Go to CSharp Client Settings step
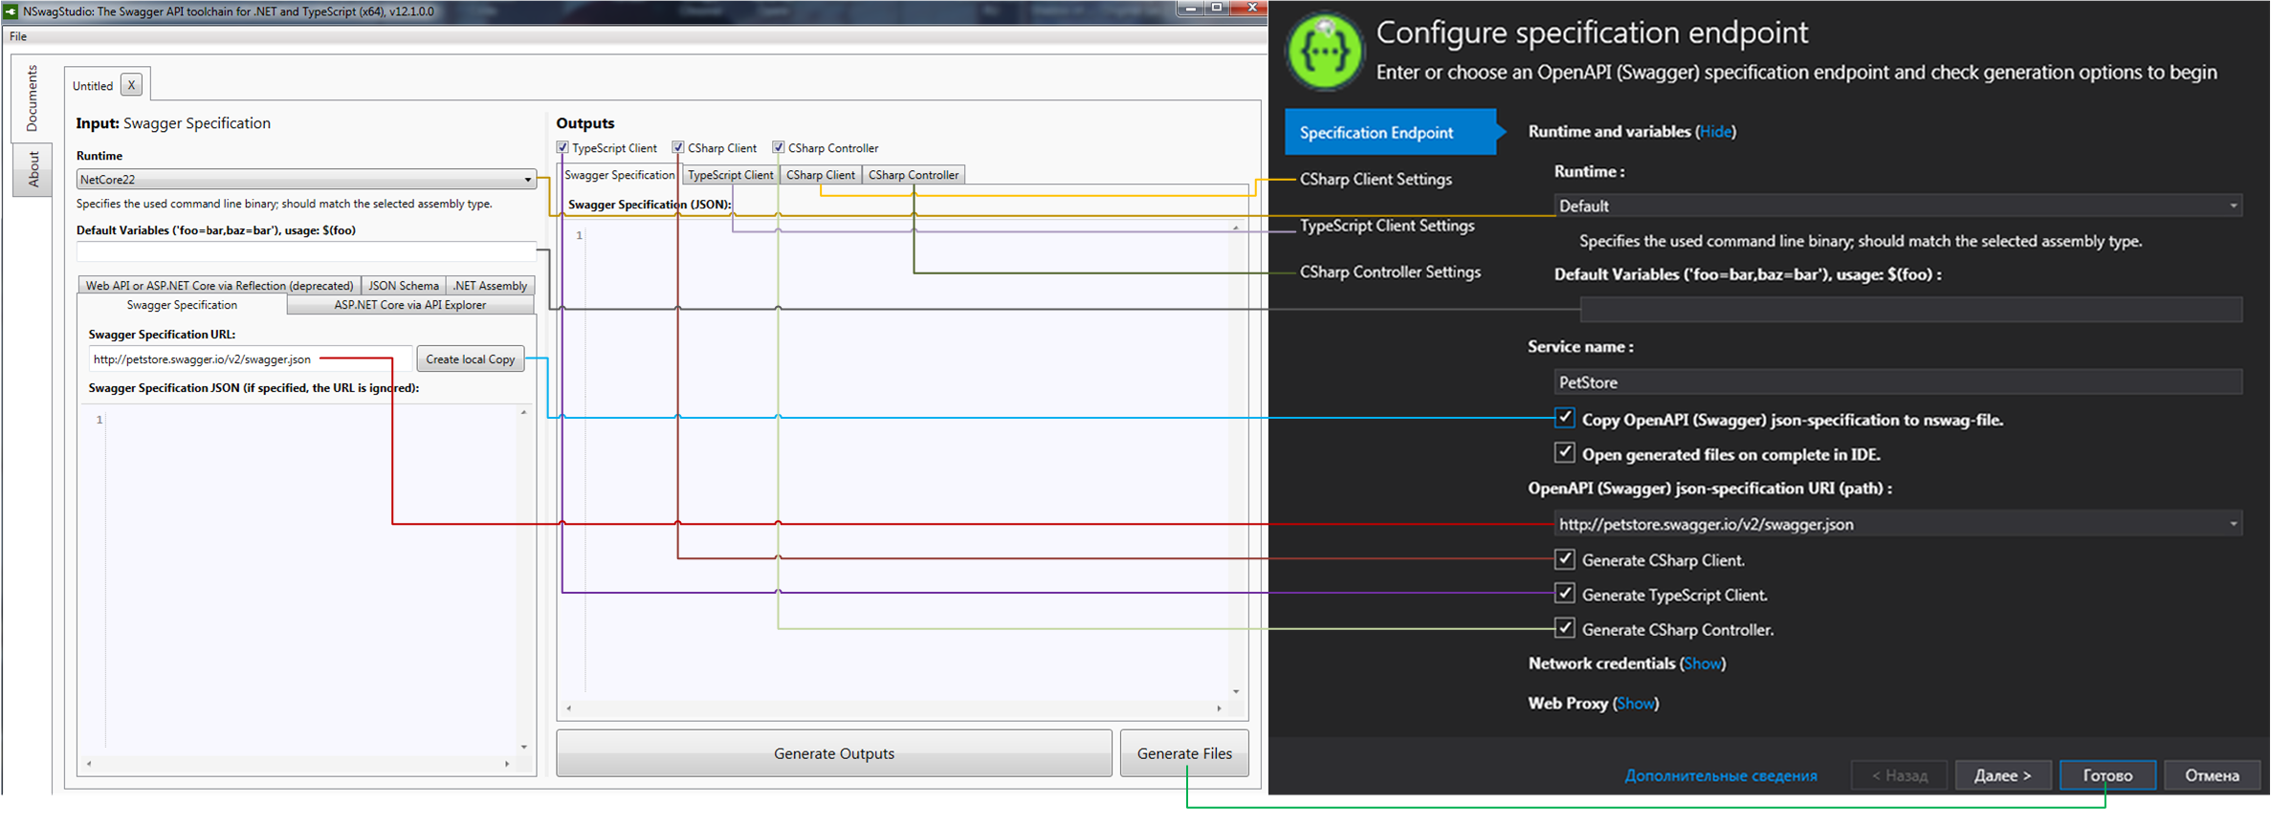Screen dimensions: 2271x826 tap(1376, 179)
